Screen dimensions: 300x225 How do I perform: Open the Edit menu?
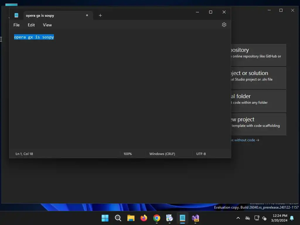pyautogui.click(x=31, y=25)
